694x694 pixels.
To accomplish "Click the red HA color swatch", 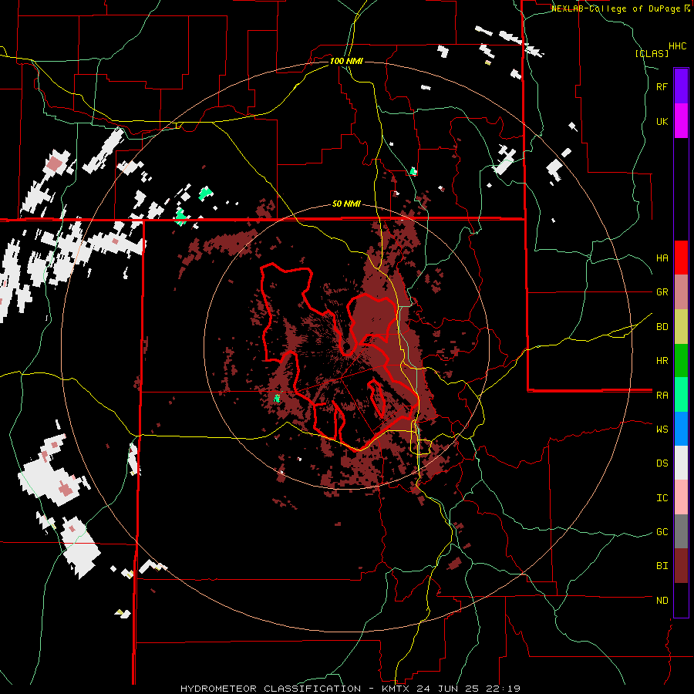I will pyautogui.click(x=681, y=258).
